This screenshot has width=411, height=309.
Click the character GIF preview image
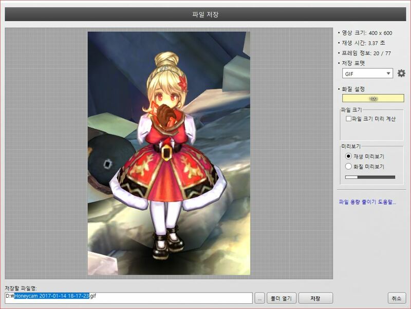pos(169,153)
